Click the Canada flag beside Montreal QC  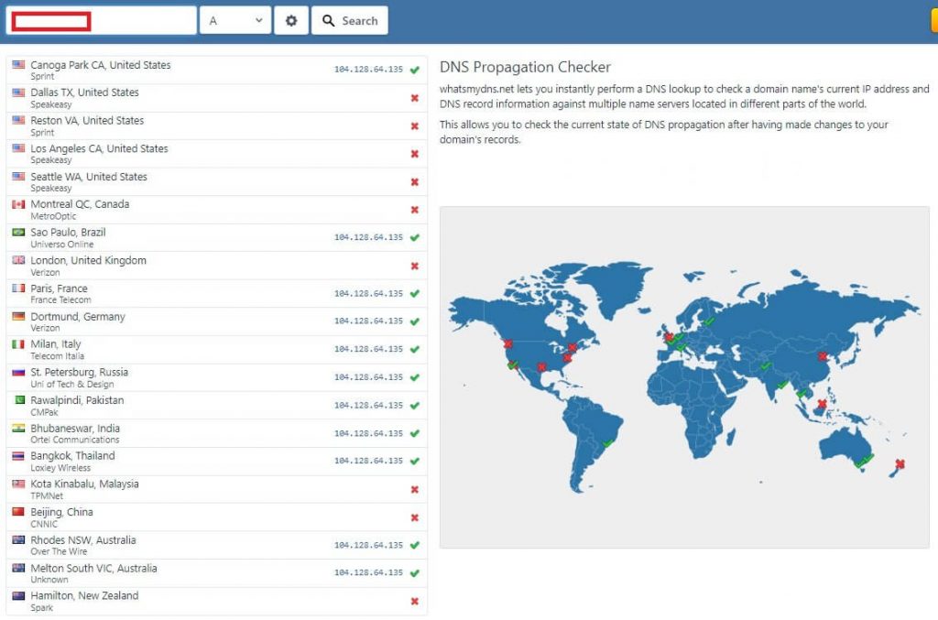18,204
